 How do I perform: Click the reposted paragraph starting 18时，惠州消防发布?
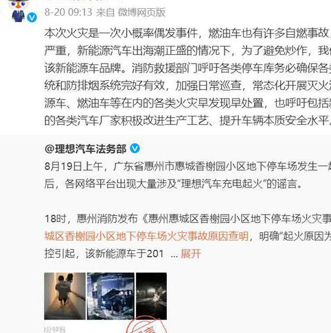coord(187,236)
